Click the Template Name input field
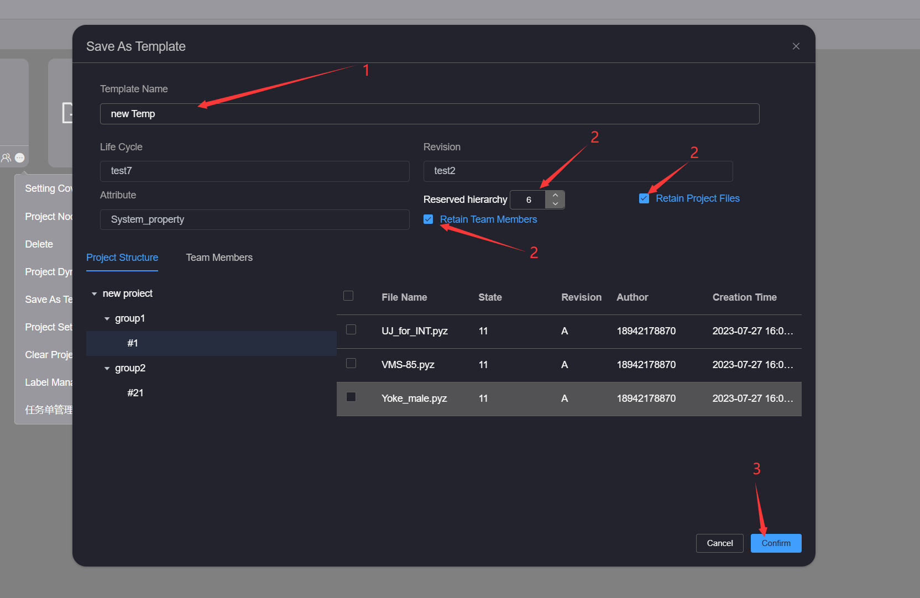The height and width of the screenshot is (598, 920). [430, 114]
